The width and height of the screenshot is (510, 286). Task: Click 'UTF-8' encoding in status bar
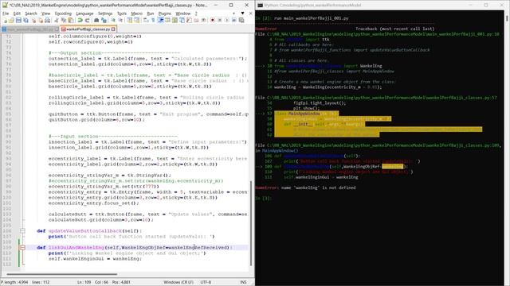coord(206,282)
